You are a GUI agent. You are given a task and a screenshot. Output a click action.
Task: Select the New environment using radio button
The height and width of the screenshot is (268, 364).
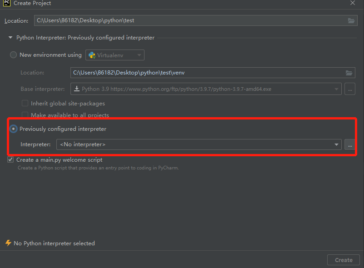click(x=13, y=55)
